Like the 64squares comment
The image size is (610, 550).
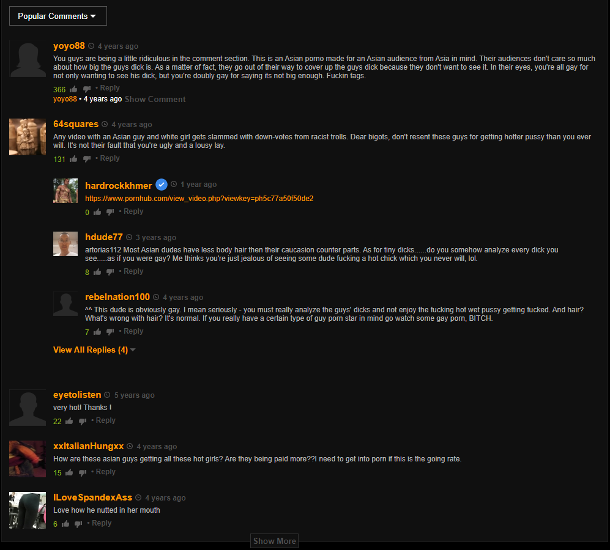point(73,159)
